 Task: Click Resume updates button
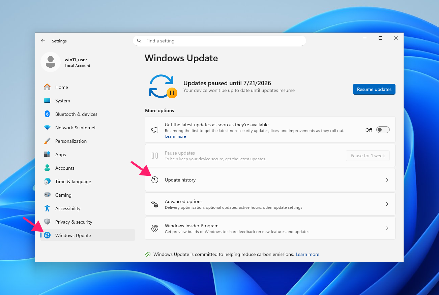click(x=374, y=89)
